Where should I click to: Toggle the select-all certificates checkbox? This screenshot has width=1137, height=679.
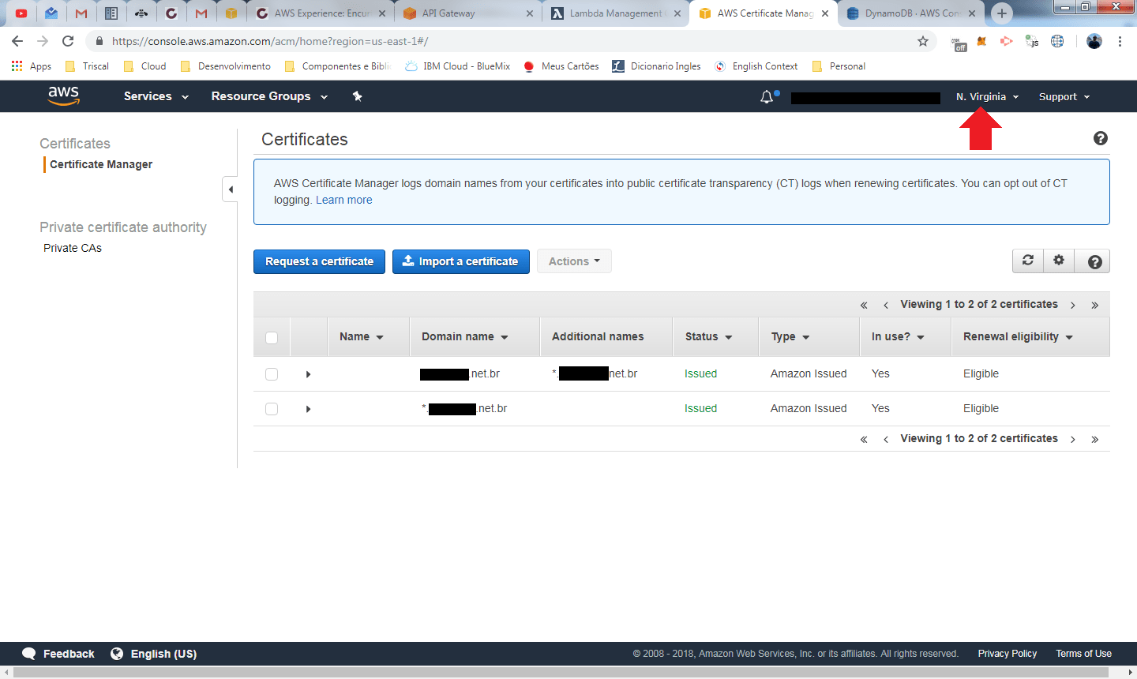272,337
